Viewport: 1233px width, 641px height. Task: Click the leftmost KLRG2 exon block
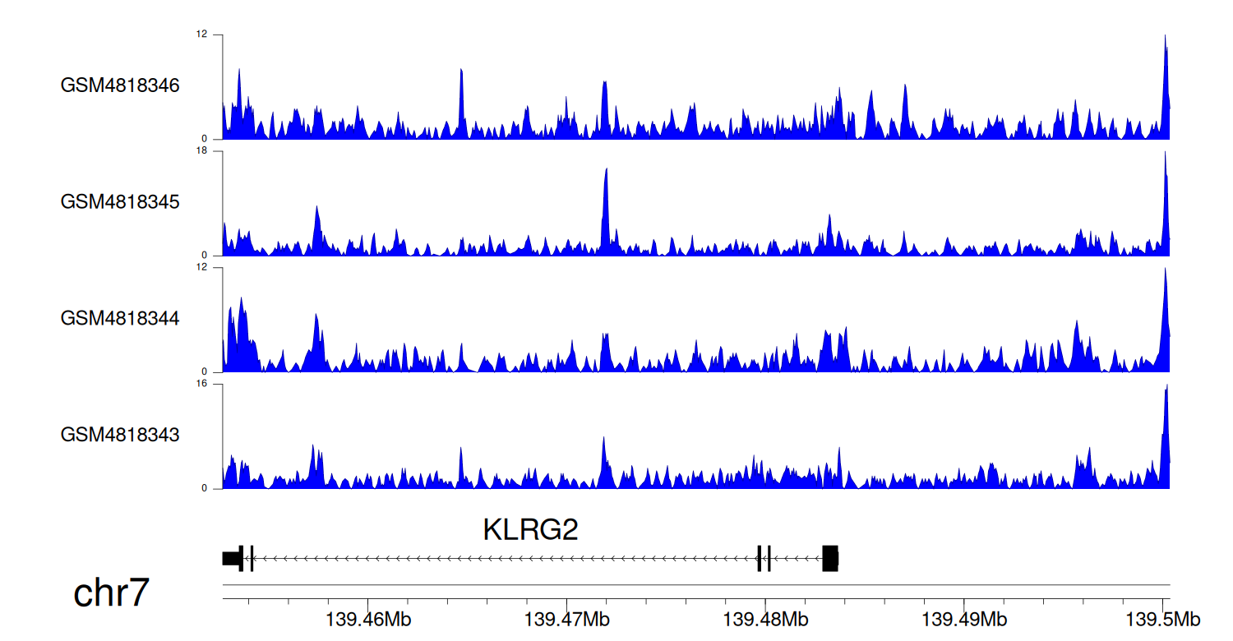[231, 558]
